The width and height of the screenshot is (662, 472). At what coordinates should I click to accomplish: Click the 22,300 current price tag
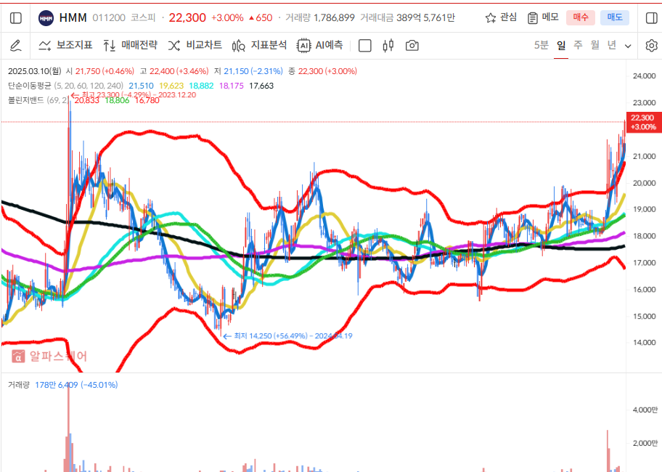point(643,123)
